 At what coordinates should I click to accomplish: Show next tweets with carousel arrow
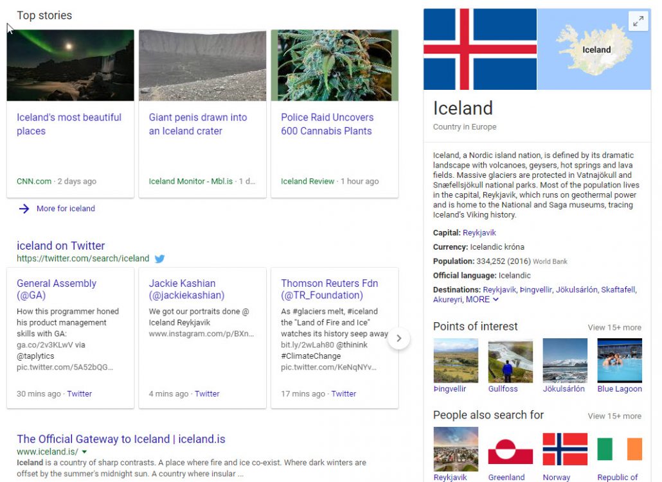pyautogui.click(x=398, y=338)
